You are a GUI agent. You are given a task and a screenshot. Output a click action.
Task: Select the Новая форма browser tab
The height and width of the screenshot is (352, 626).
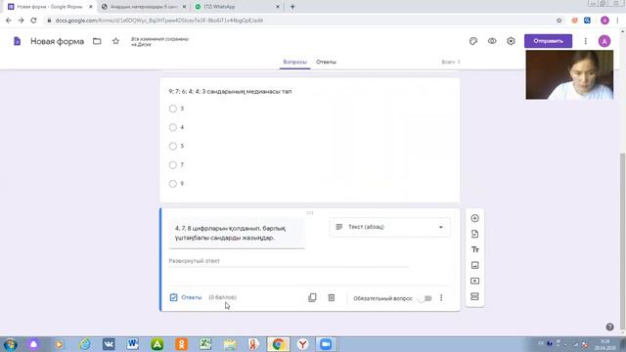(50, 7)
